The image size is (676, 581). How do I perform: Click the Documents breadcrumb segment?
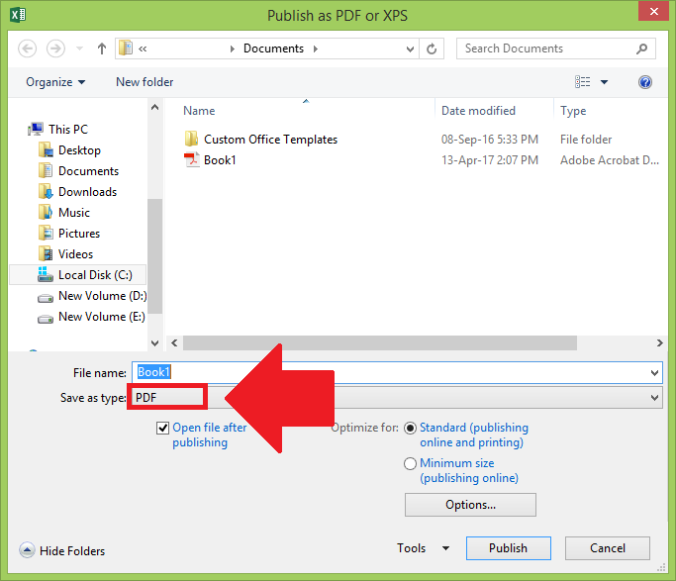(x=273, y=48)
